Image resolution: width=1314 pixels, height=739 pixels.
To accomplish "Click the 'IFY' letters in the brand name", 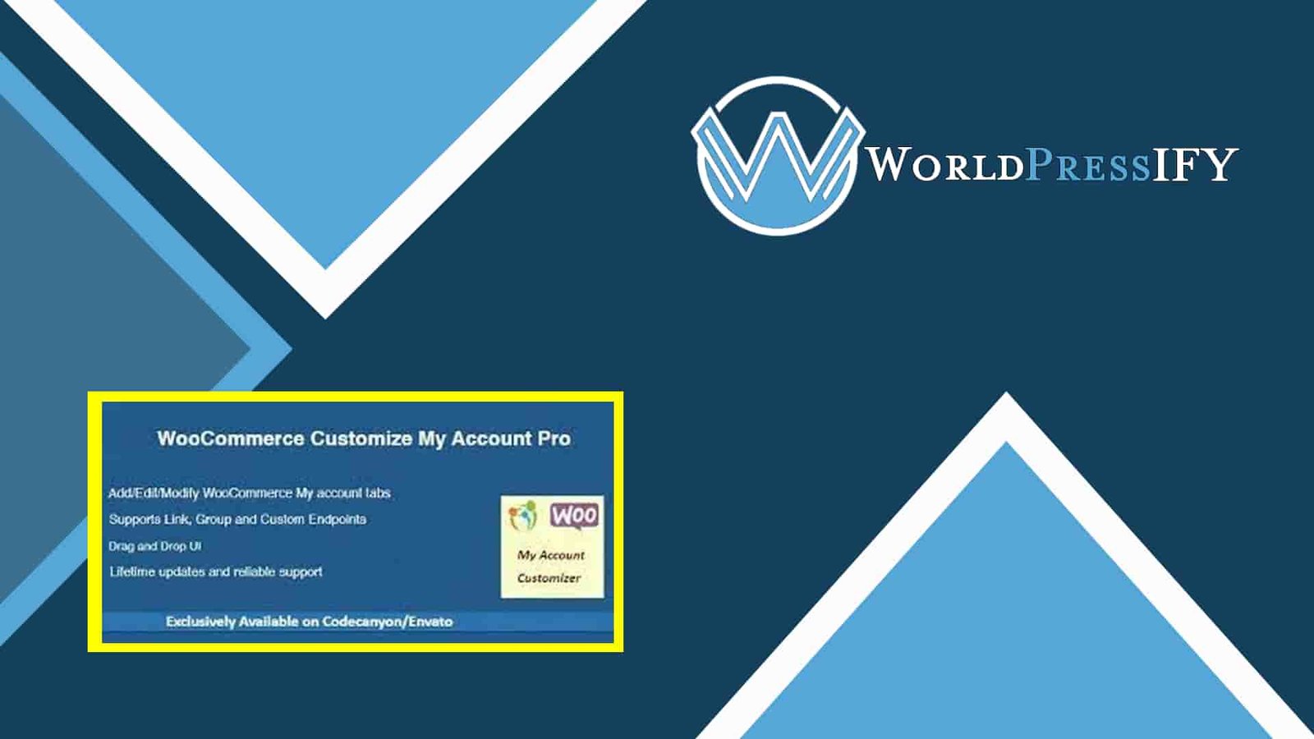I will [1195, 164].
